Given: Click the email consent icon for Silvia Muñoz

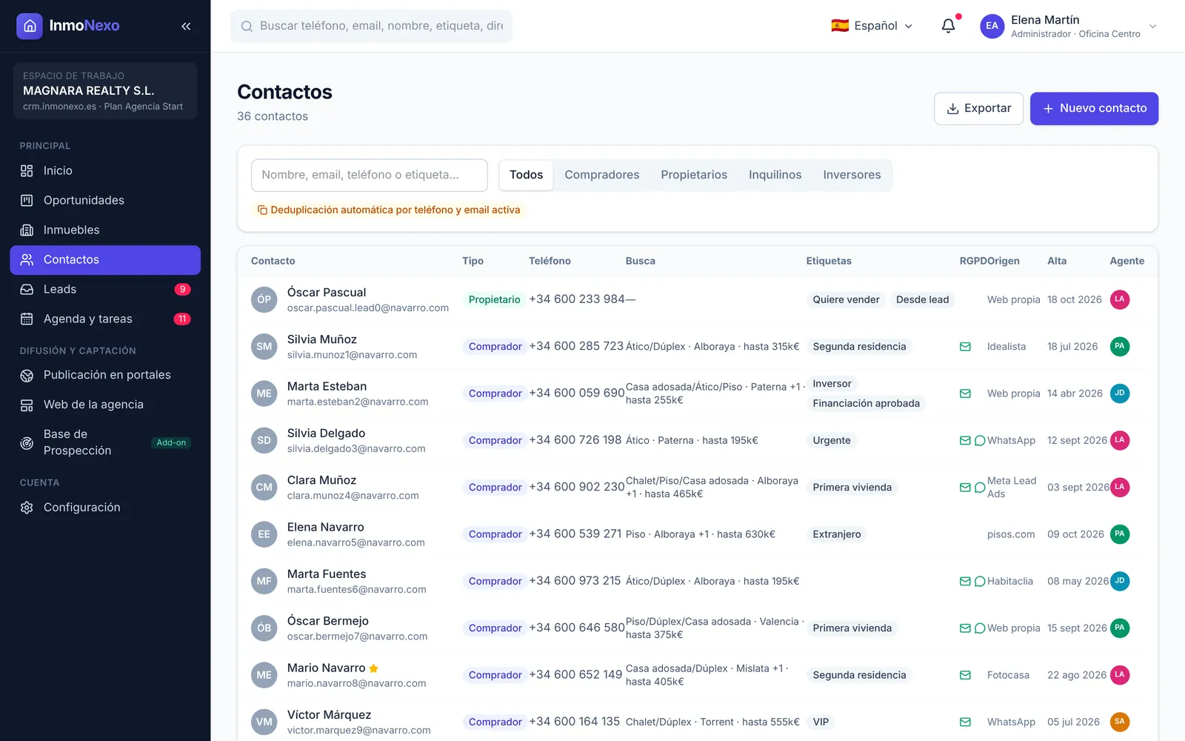Looking at the screenshot, I should (x=965, y=346).
